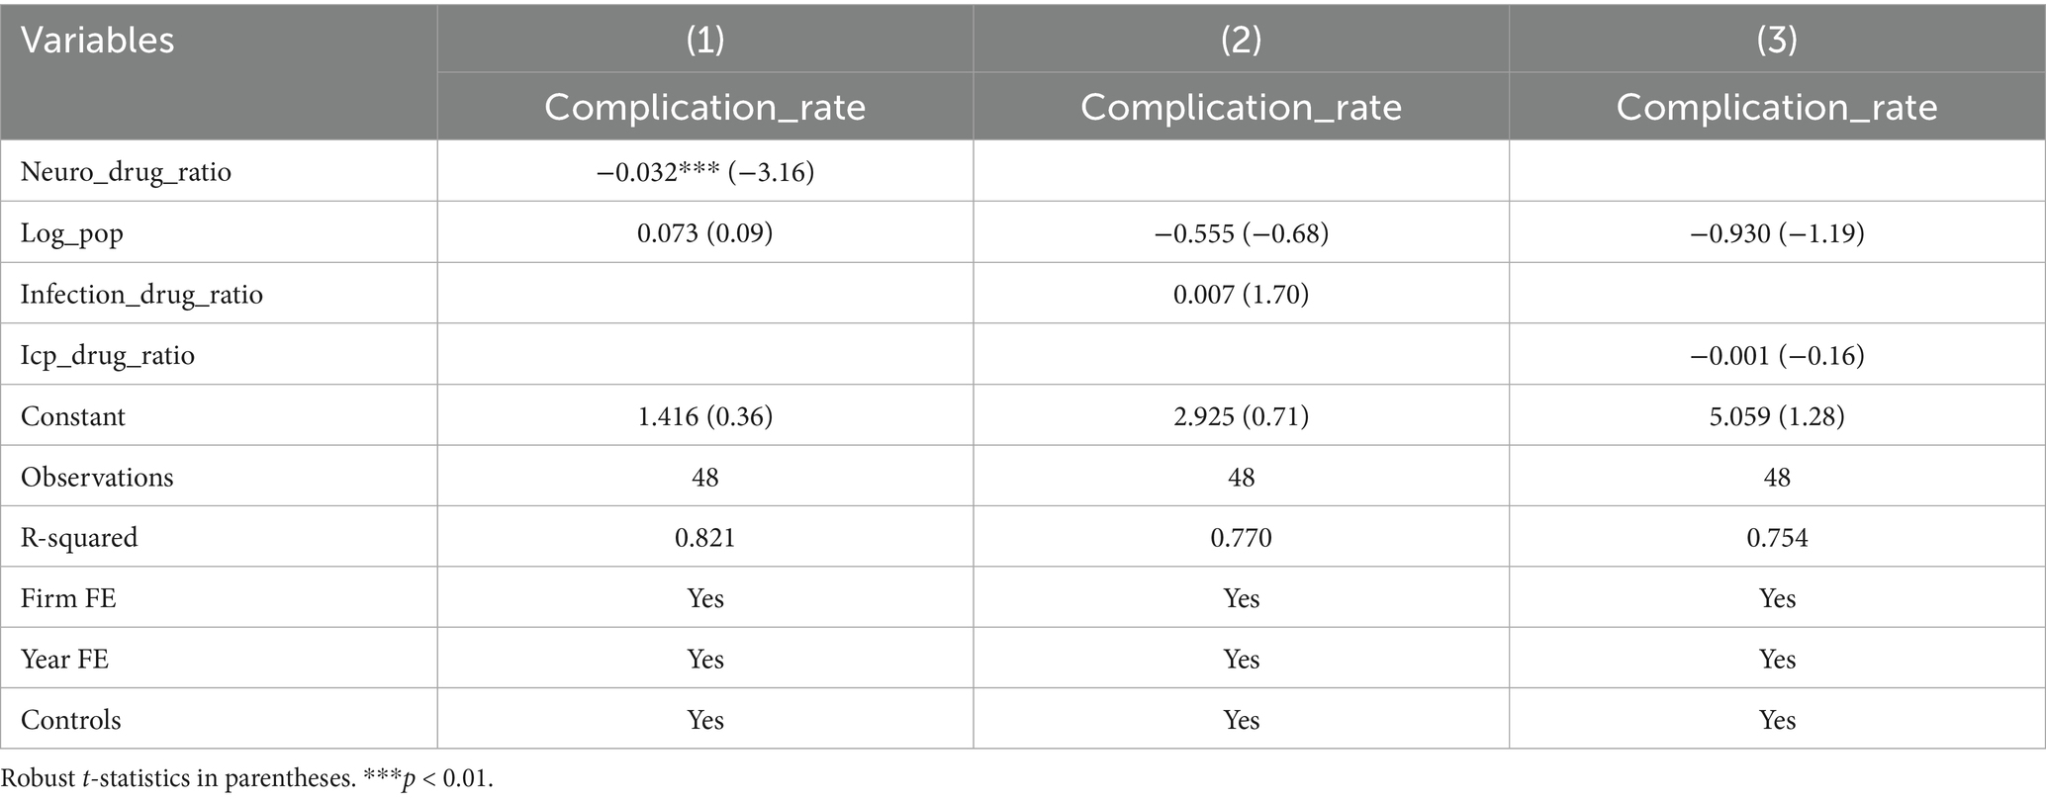Viewport: 2046px width, 802px height.
Task: Select the 0.007 (1.70) coefficient
Action: pyautogui.click(x=1241, y=295)
